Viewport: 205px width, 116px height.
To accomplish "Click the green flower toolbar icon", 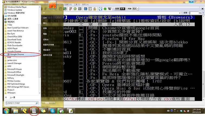I will pyautogui.click(x=105, y=9).
